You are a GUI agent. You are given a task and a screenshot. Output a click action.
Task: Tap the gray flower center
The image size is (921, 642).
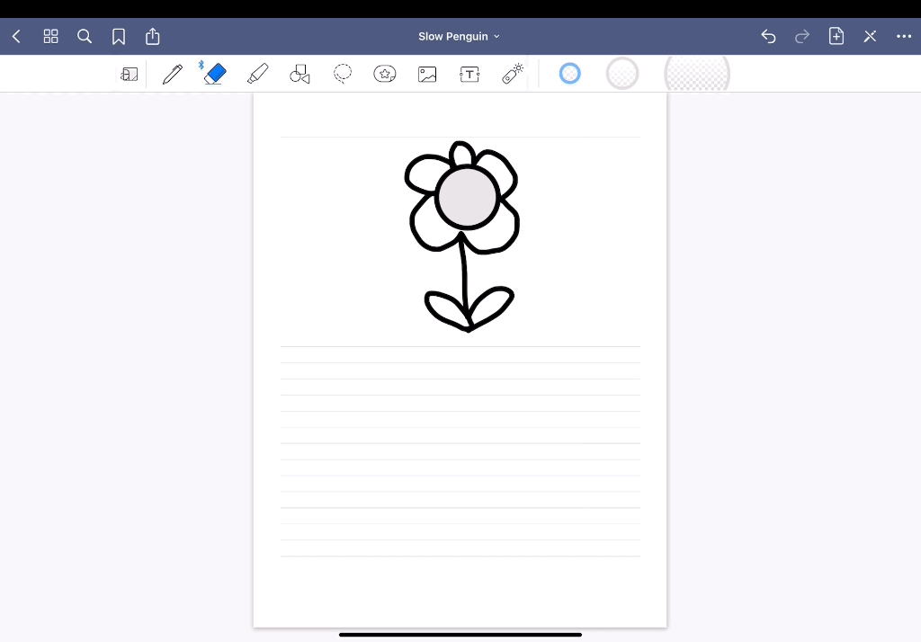click(x=467, y=198)
